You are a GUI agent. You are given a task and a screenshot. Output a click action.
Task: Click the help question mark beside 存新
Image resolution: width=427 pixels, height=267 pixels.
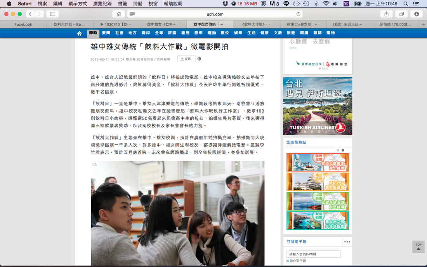pyautogui.click(x=199, y=59)
